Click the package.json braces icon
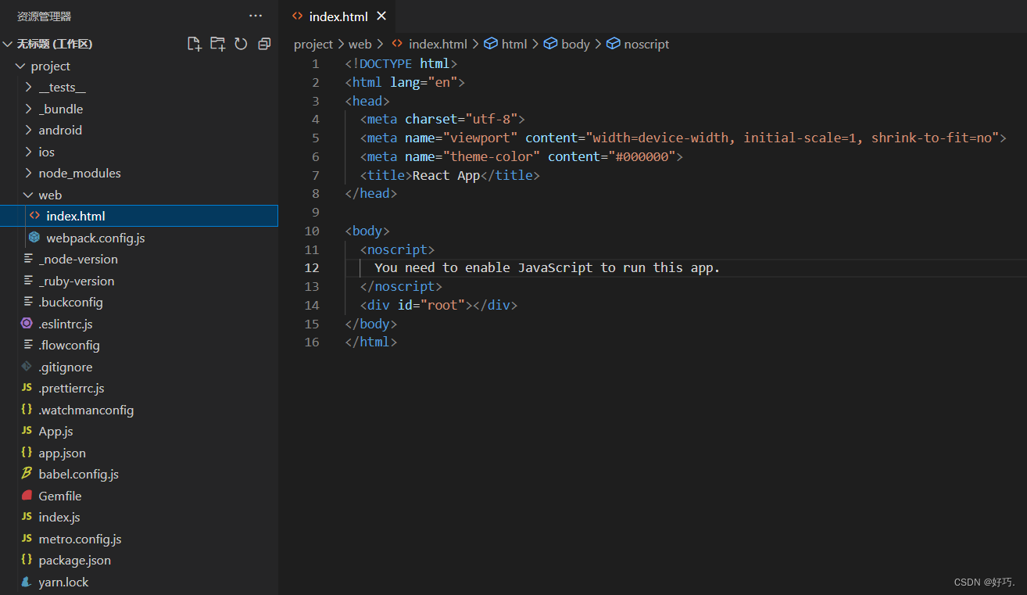The height and width of the screenshot is (595, 1027). tap(27, 560)
